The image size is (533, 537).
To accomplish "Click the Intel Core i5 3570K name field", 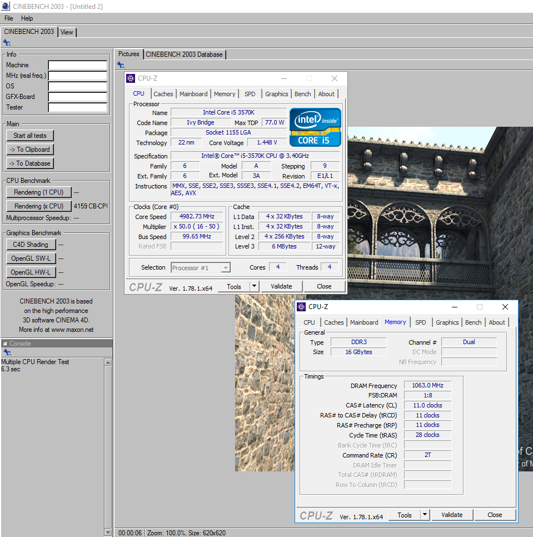I will 228,112.
